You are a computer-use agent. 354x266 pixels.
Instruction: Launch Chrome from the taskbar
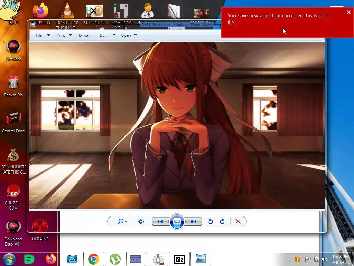pyautogui.click(x=93, y=259)
